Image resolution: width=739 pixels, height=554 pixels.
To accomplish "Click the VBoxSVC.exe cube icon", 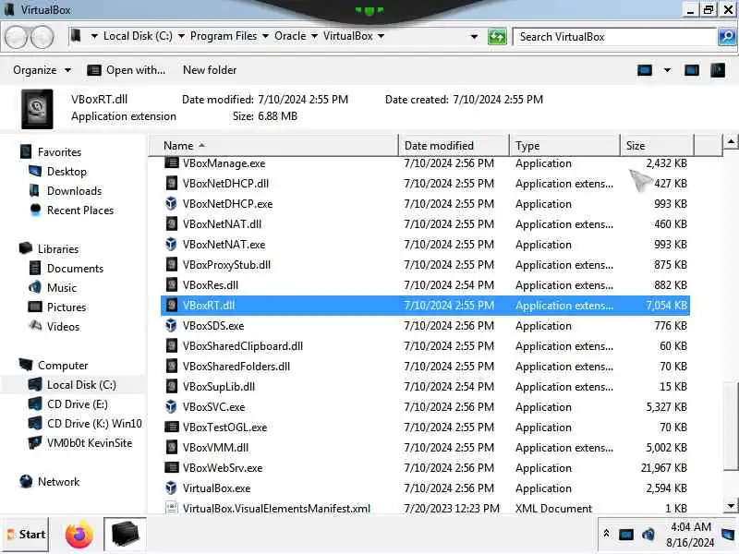I will (x=172, y=406).
